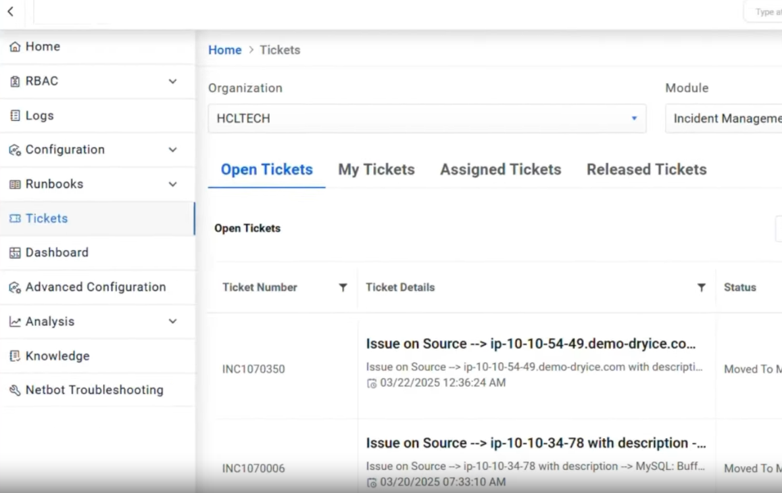Screen dimensions: 782x493
Task: Click the Netbot Troubleshooting wrench icon
Action: point(15,390)
